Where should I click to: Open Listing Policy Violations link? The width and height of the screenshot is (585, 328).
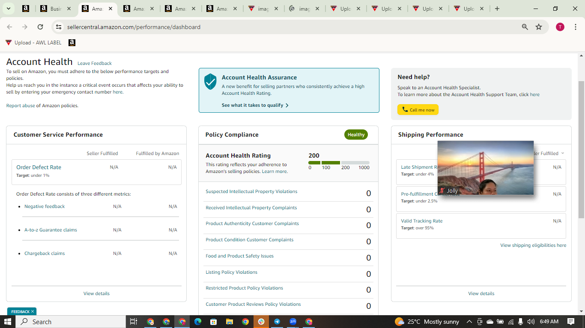tap(232, 272)
